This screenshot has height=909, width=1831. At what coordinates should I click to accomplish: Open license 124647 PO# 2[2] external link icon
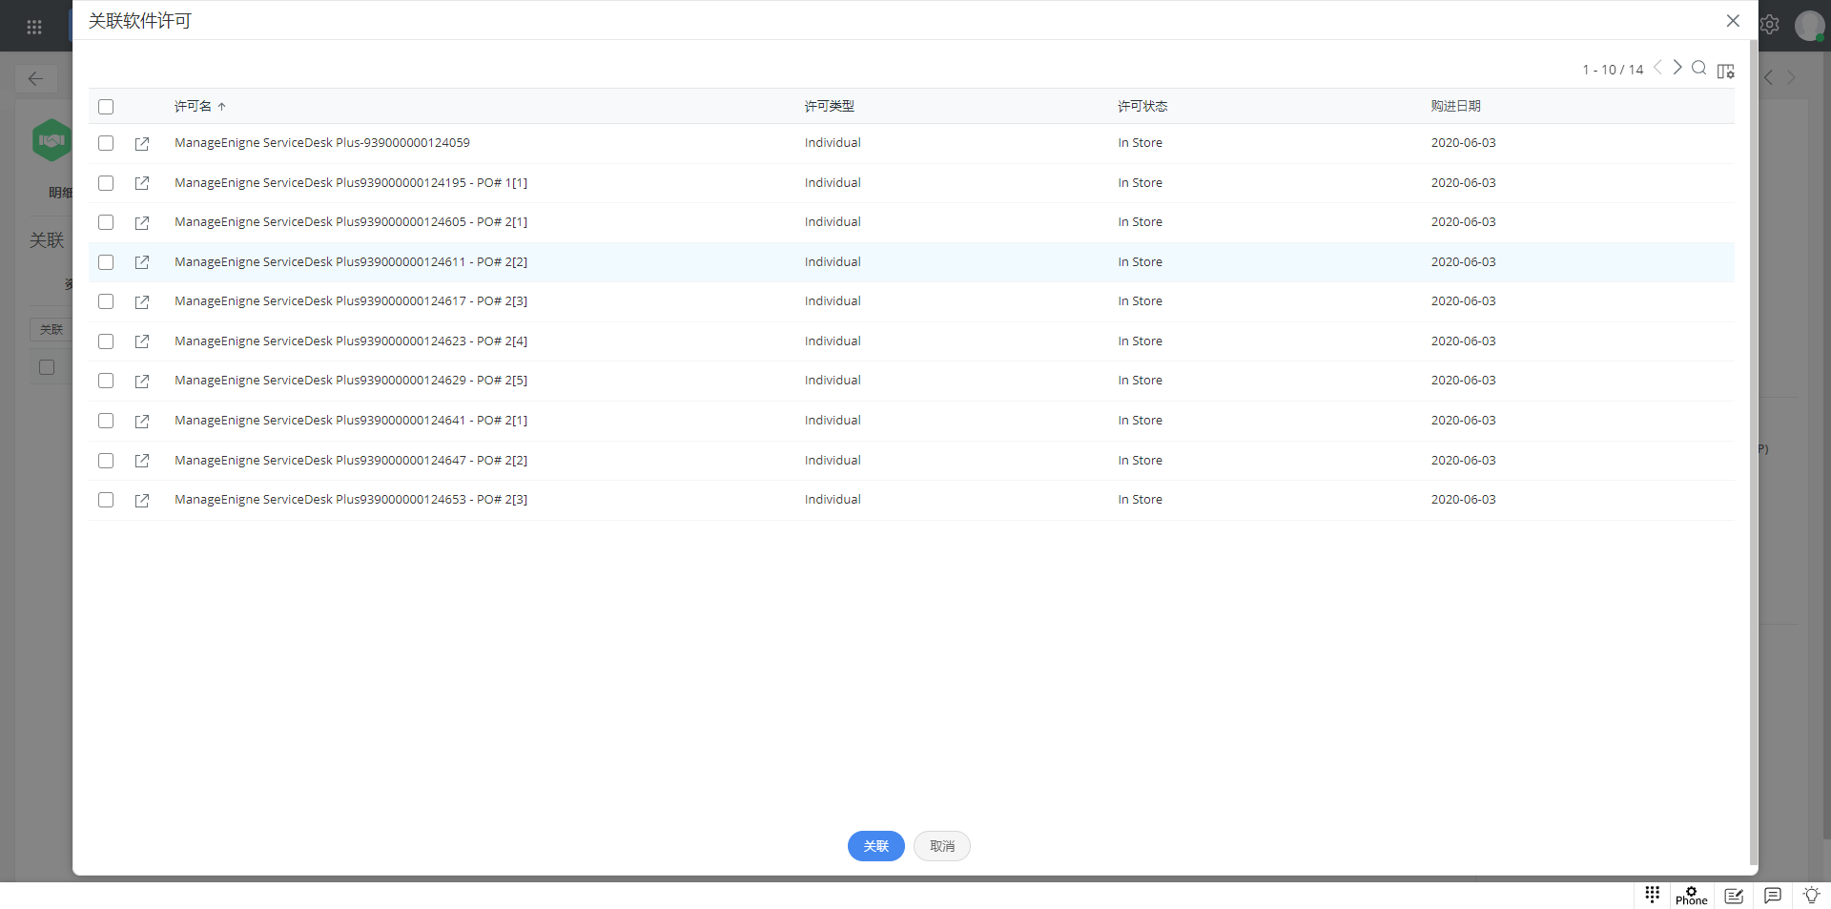coord(142,461)
